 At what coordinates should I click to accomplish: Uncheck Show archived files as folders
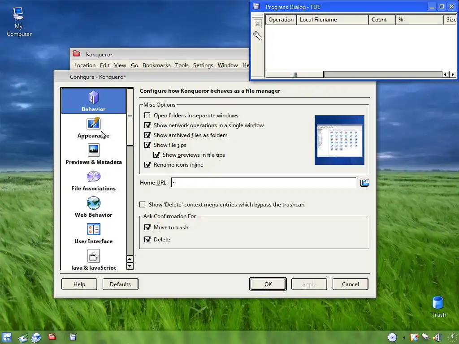tap(147, 135)
